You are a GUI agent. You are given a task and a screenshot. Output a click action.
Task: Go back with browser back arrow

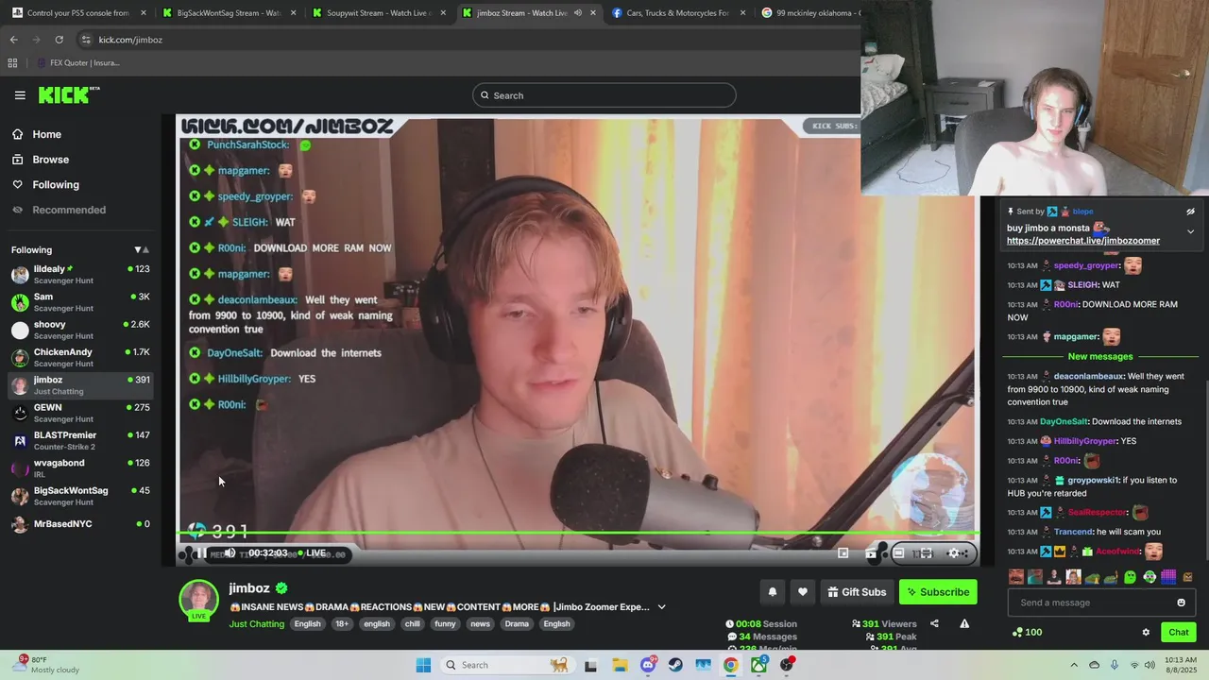[x=13, y=40]
